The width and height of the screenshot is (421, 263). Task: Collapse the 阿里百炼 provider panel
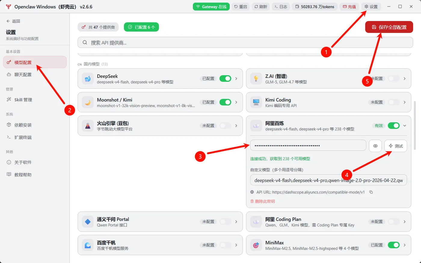(404, 126)
